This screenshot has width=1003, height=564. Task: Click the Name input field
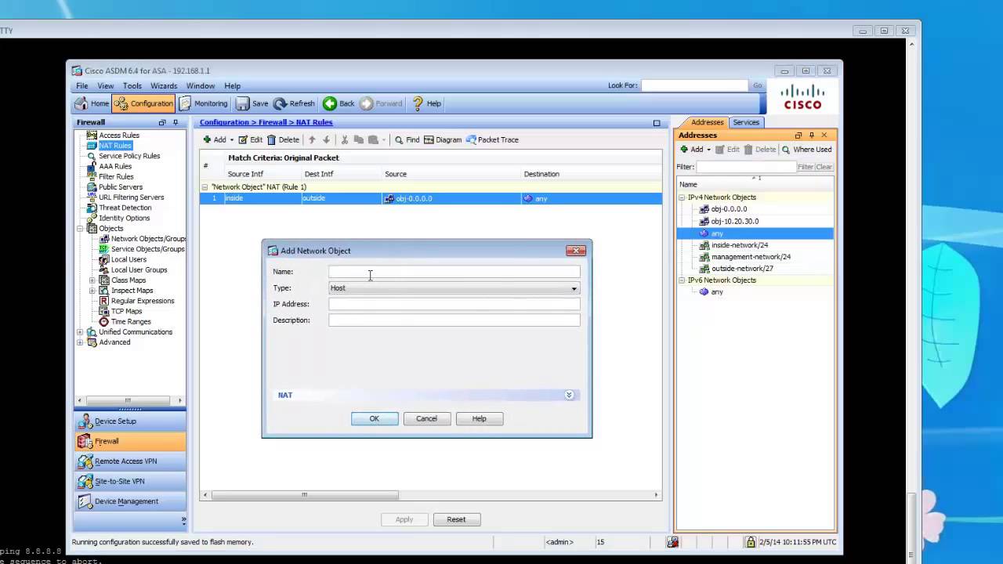point(454,272)
